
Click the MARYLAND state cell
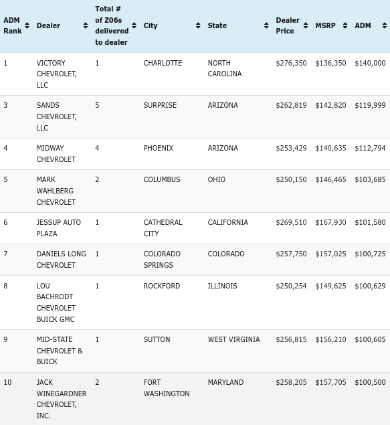(x=225, y=382)
